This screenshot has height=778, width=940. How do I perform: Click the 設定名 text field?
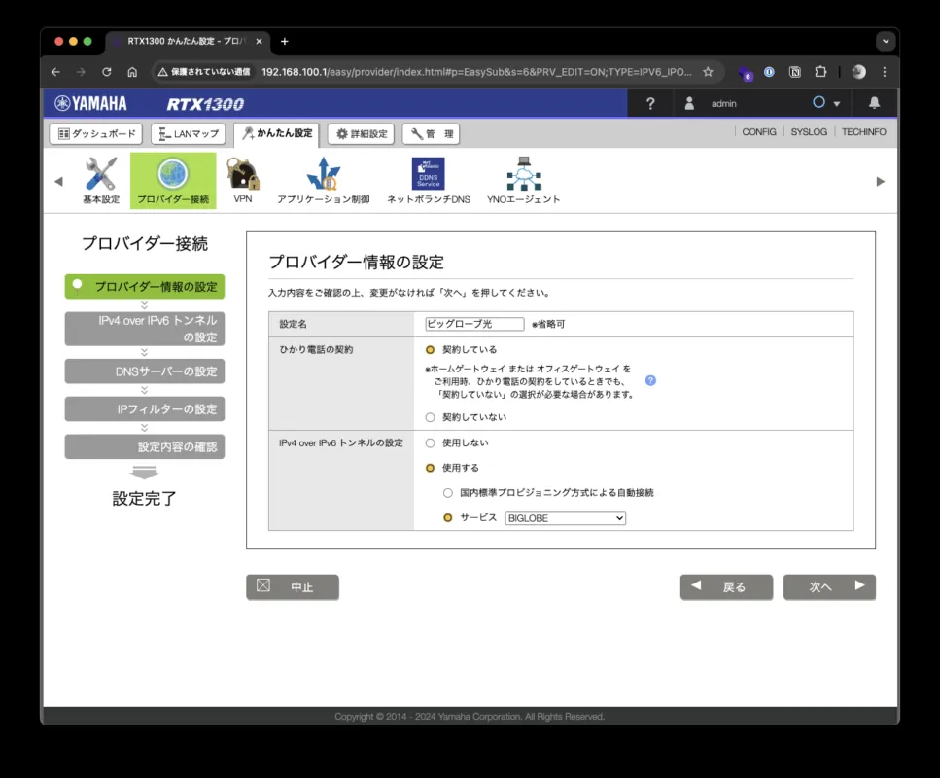(474, 324)
